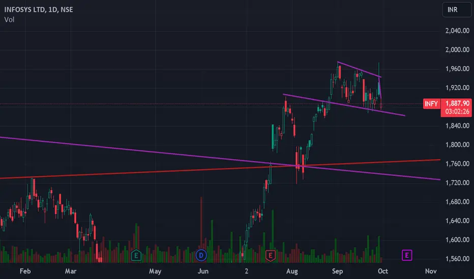Select the lower purple channel trendline near Sep
The height and width of the screenshot is (279, 474).
pyautogui.click(x=344, y=105)
